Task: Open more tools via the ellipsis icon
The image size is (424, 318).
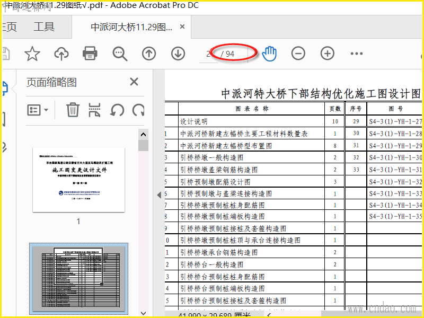Action: tap(356, 54)
